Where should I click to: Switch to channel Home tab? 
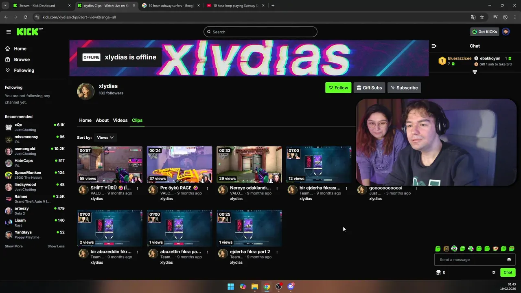[x=85, y=120]
